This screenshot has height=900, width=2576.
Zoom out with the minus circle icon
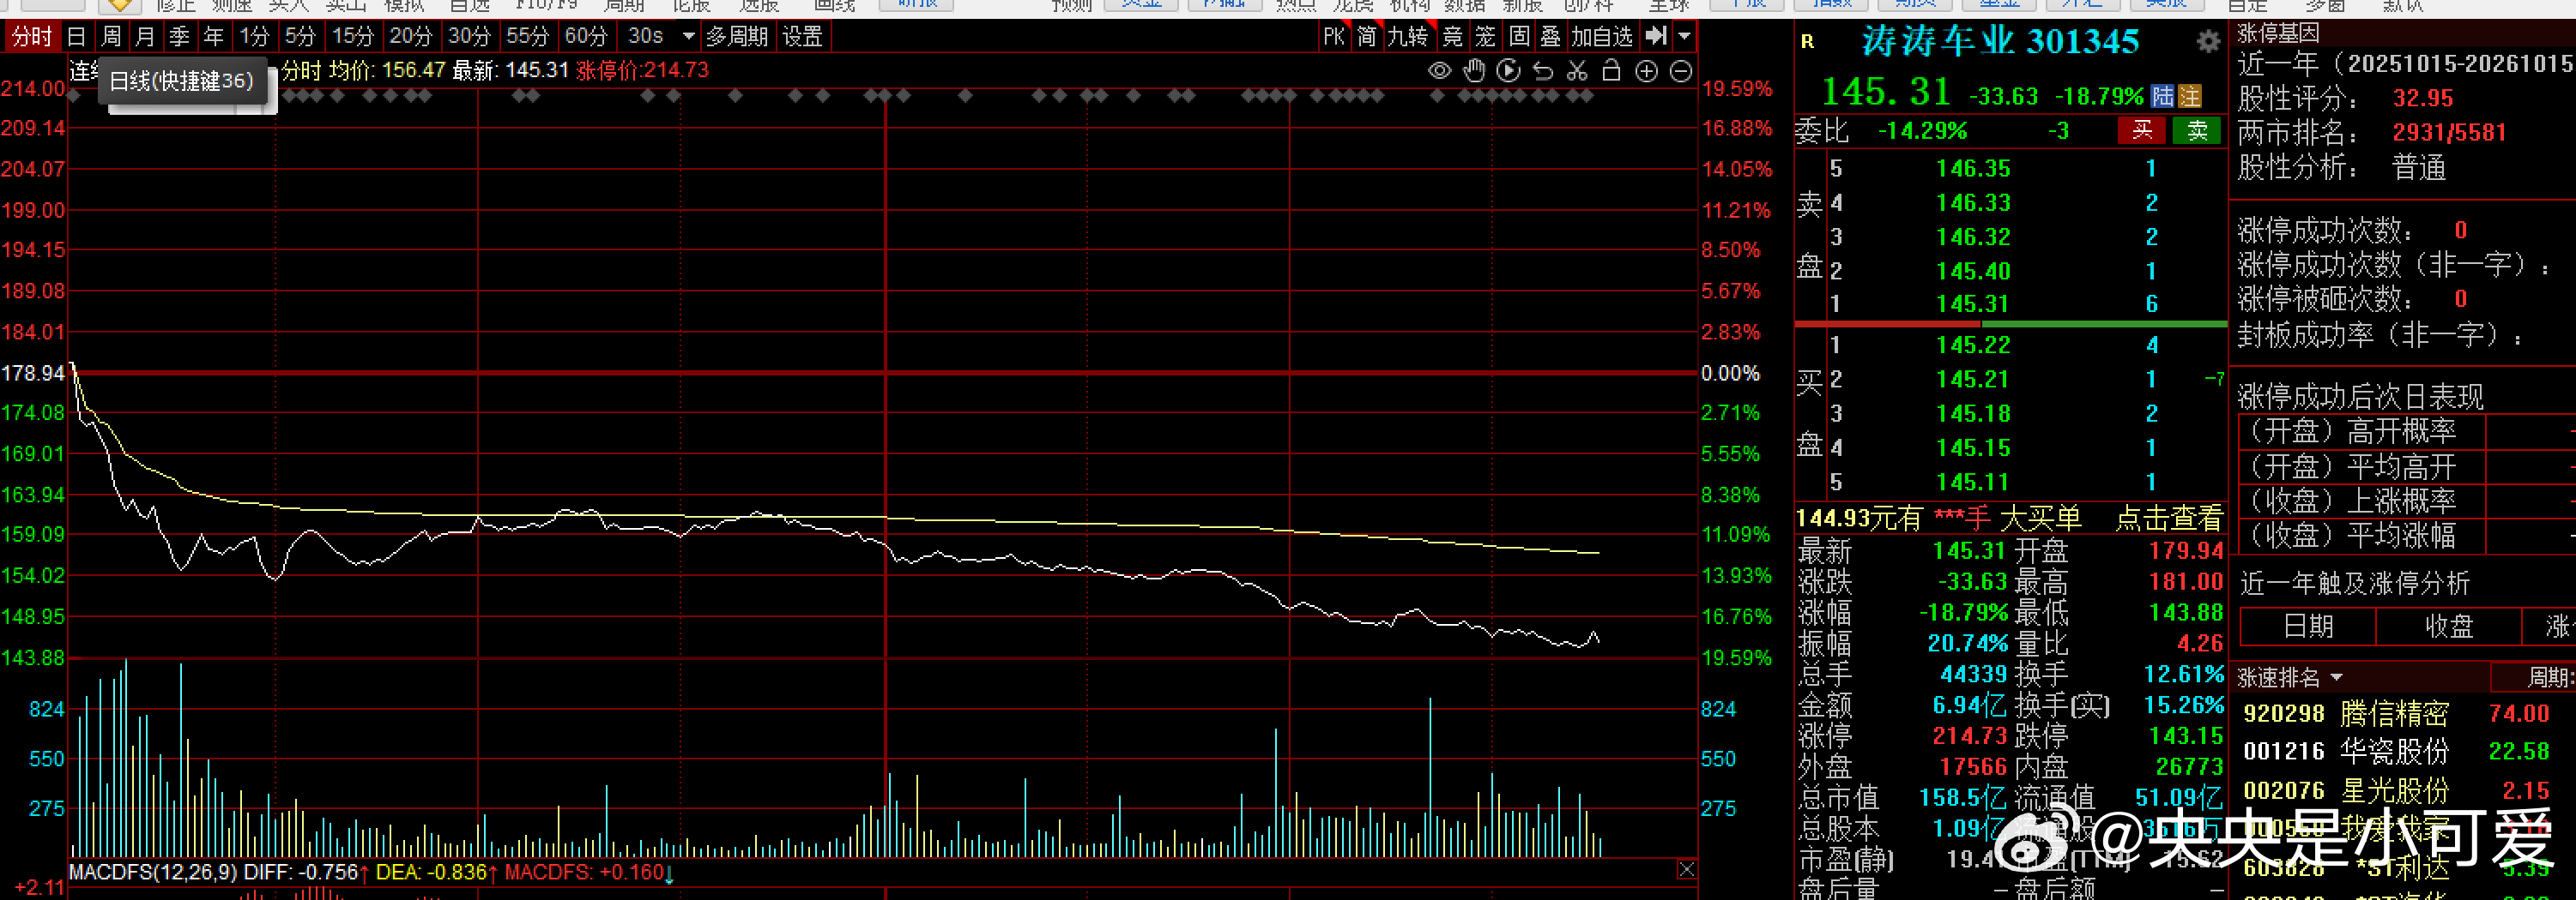pyautogui.click(x=1681, y=71)
